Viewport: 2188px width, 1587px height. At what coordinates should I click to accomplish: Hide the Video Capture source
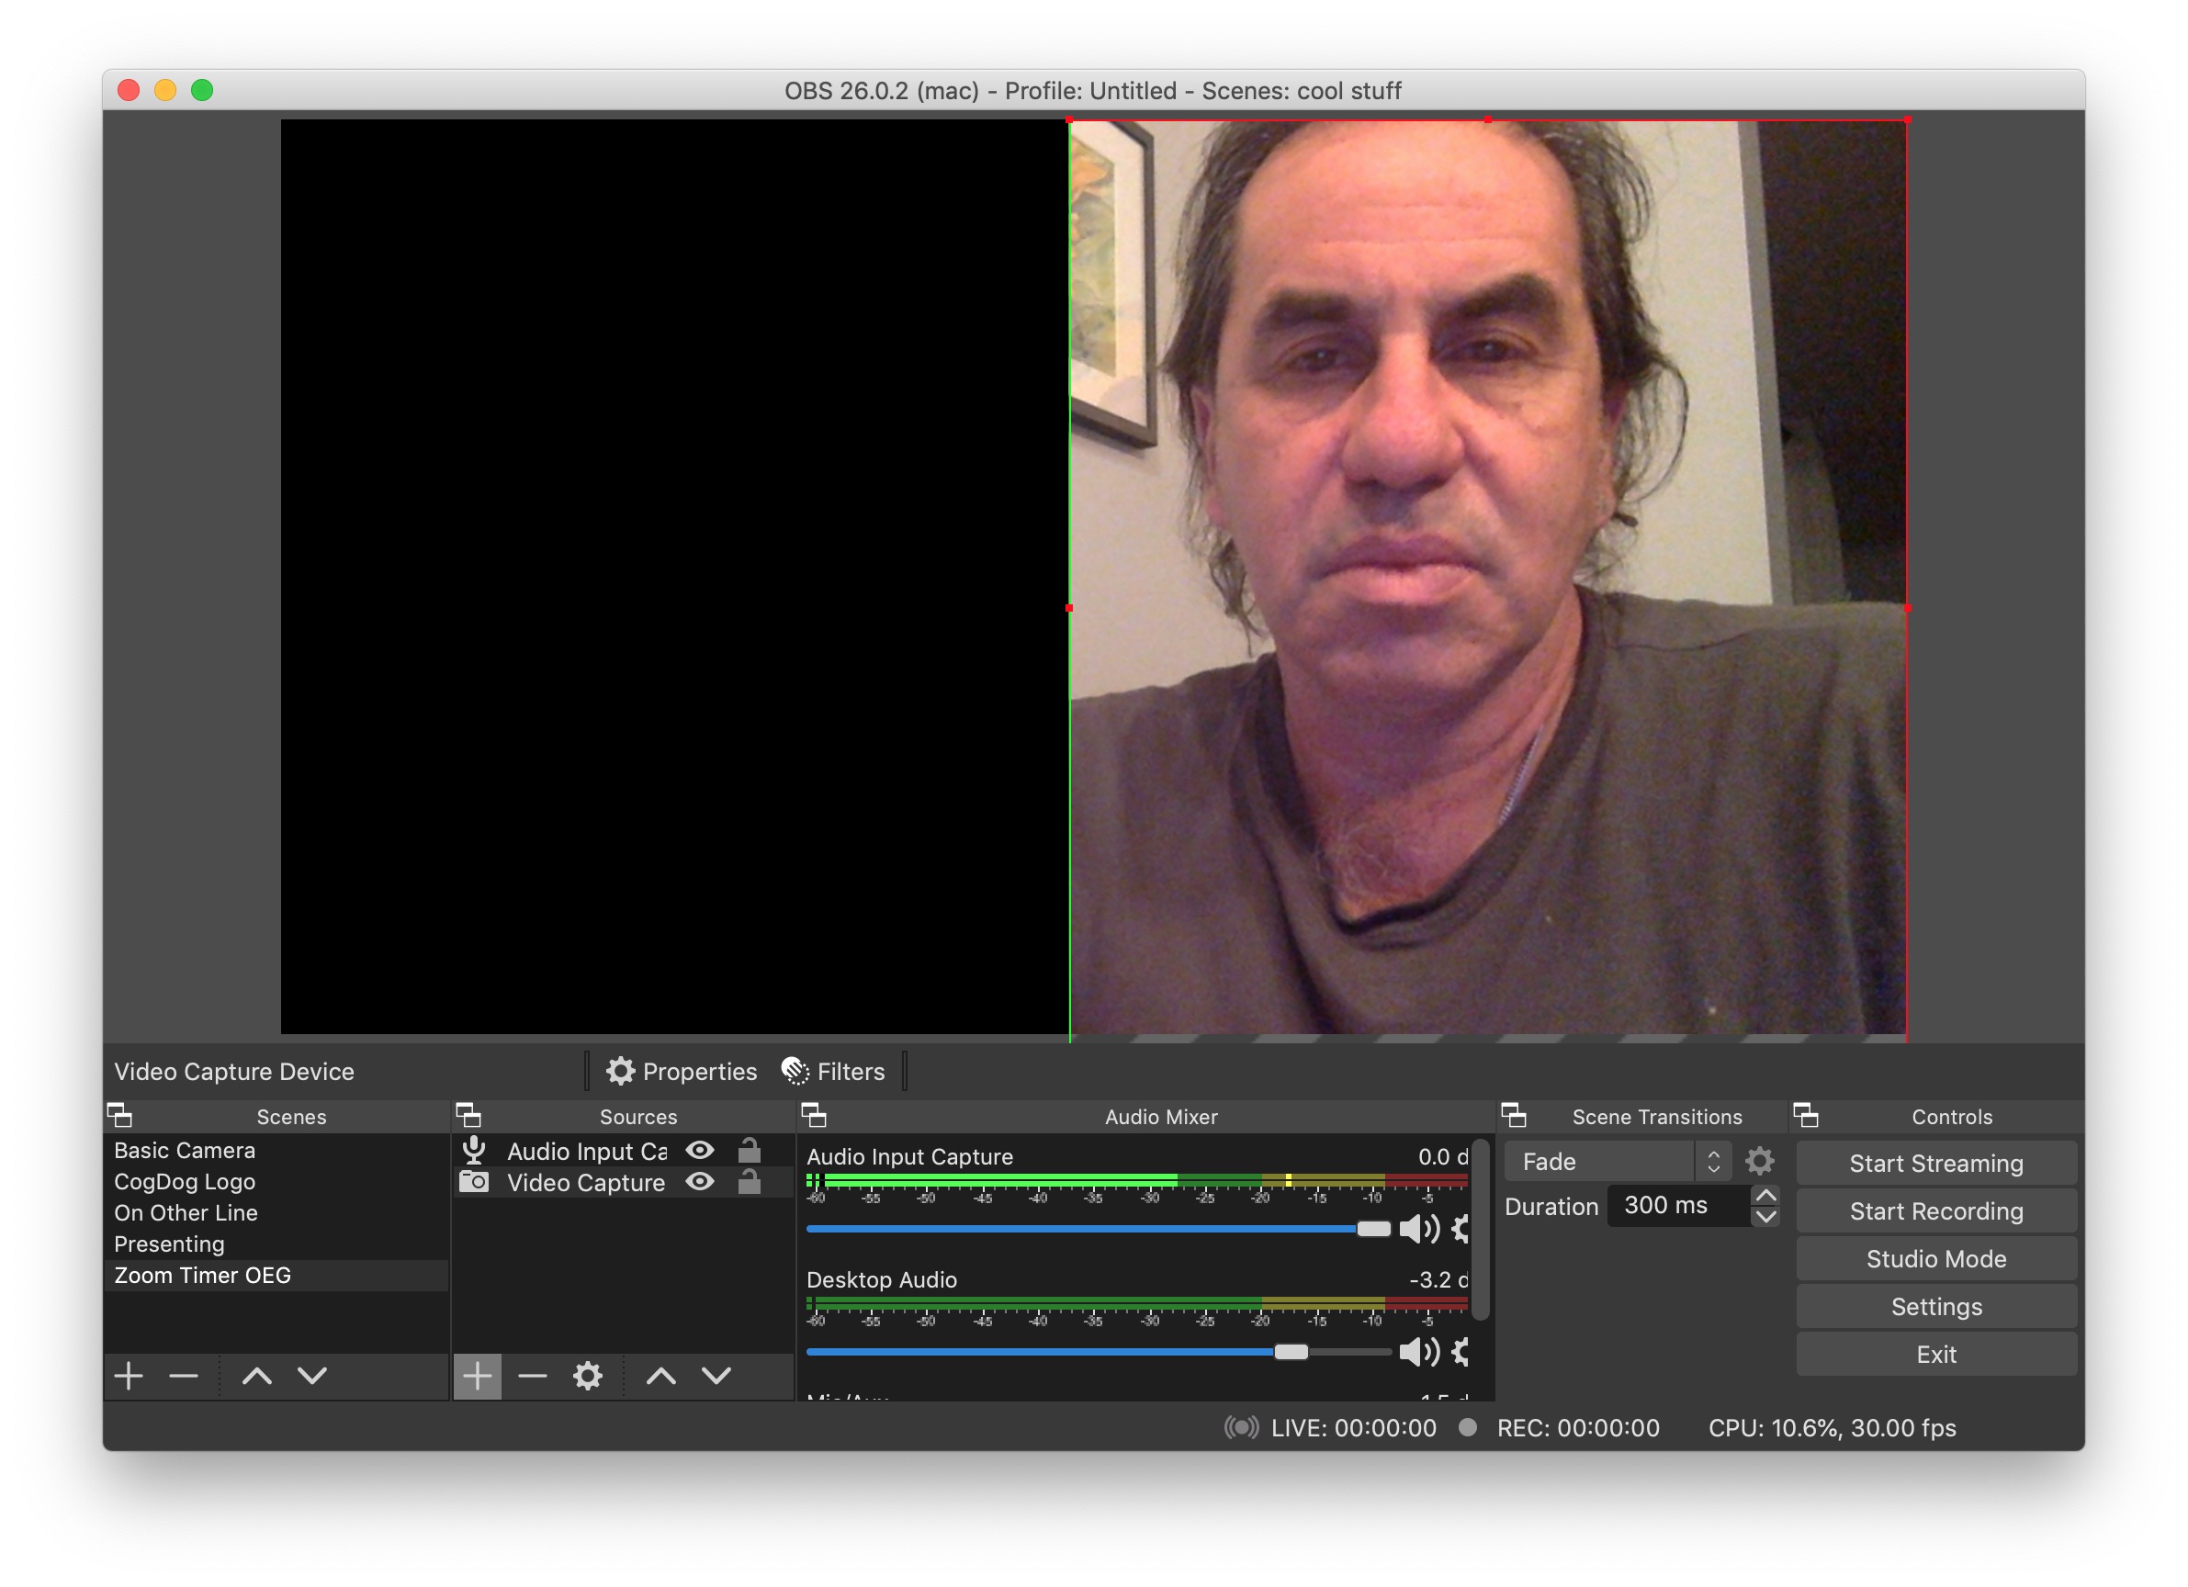(700, 1182)
